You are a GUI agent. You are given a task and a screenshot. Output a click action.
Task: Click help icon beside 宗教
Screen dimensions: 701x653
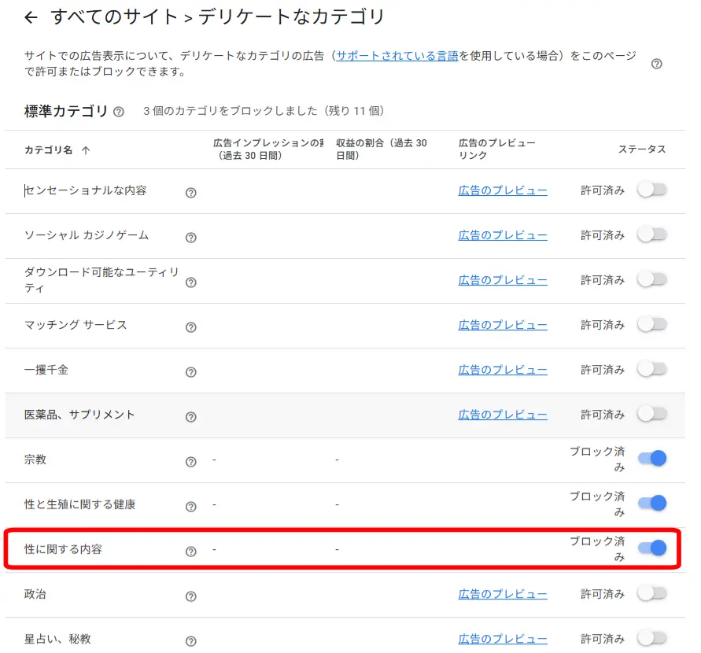190,462
